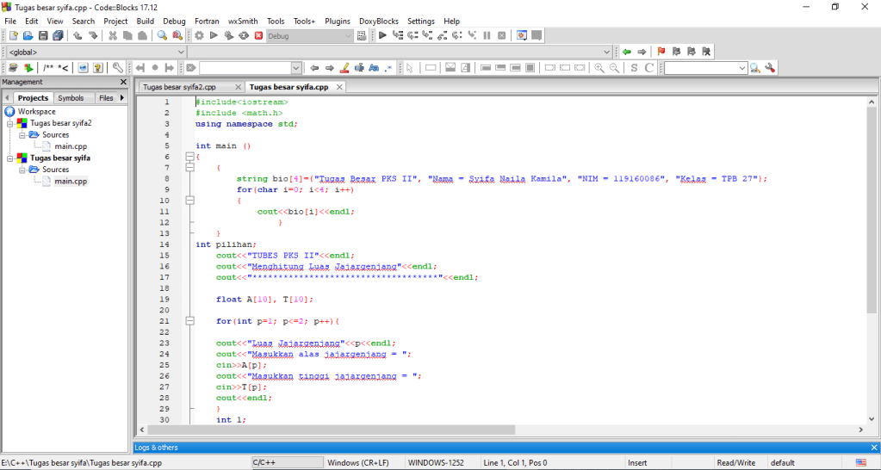Click the Save file icon

click(43, 36)
